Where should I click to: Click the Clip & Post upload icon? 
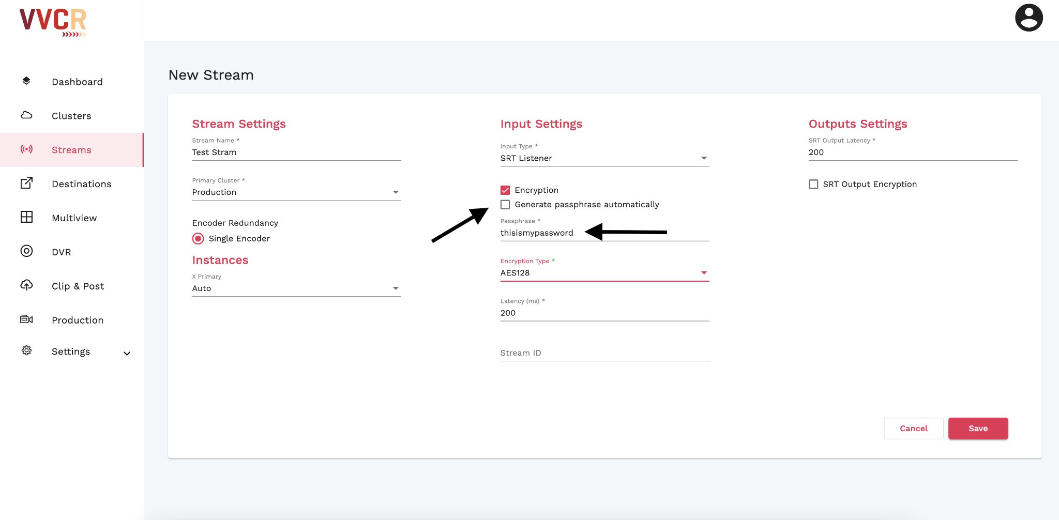click(x=26, y=285)
